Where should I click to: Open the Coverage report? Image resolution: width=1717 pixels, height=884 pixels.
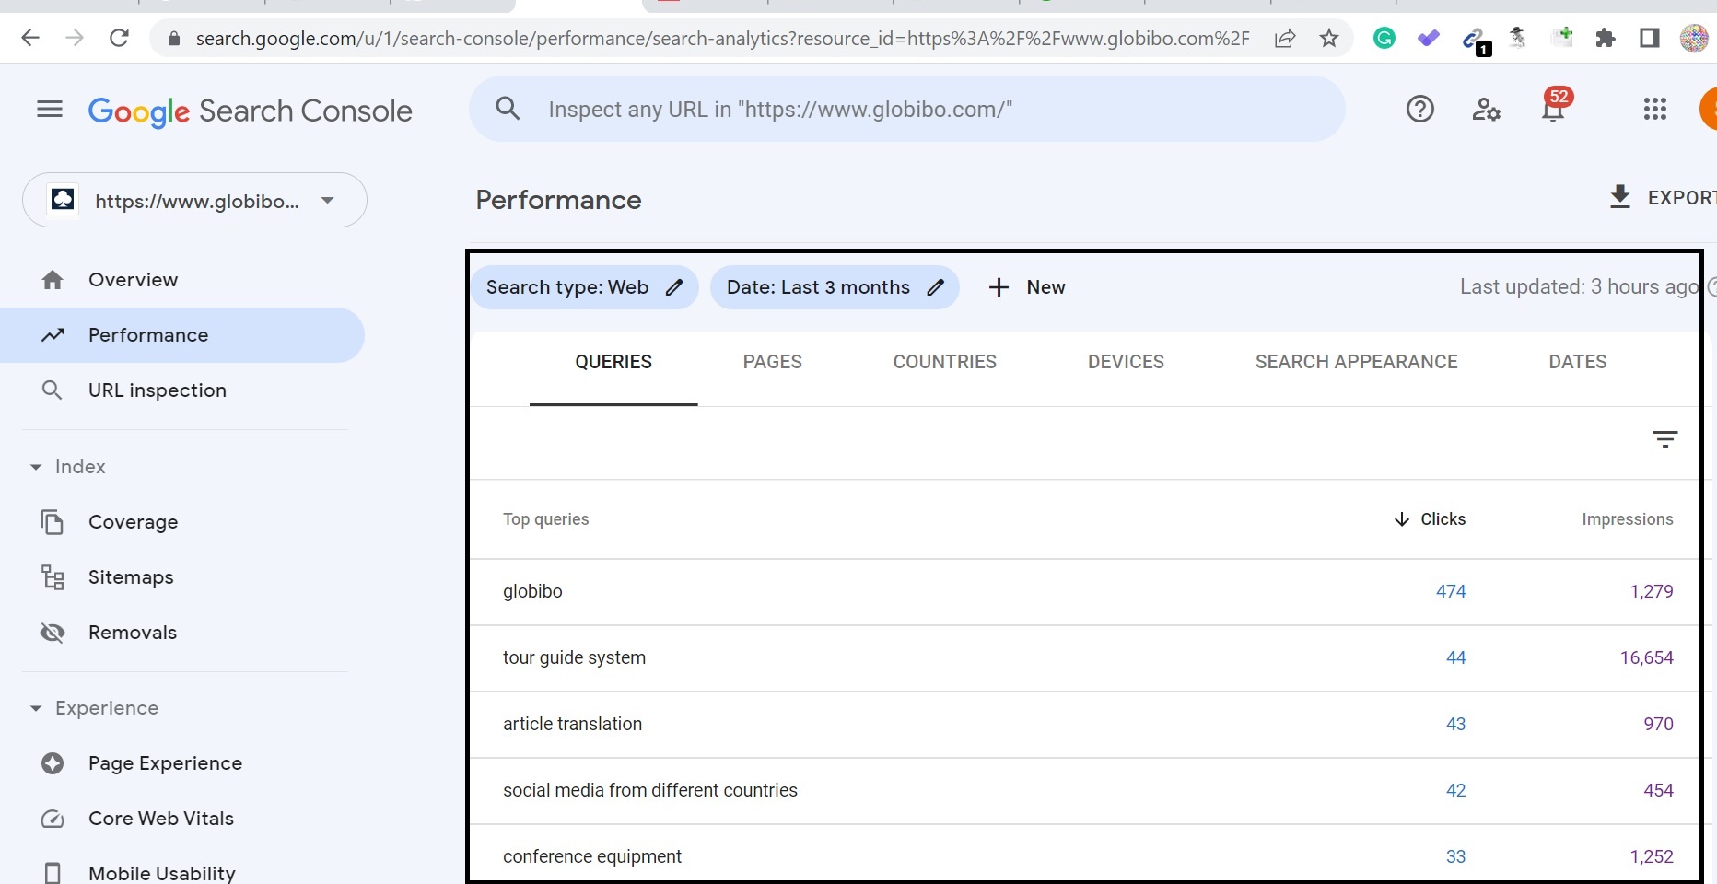(182, 522)
